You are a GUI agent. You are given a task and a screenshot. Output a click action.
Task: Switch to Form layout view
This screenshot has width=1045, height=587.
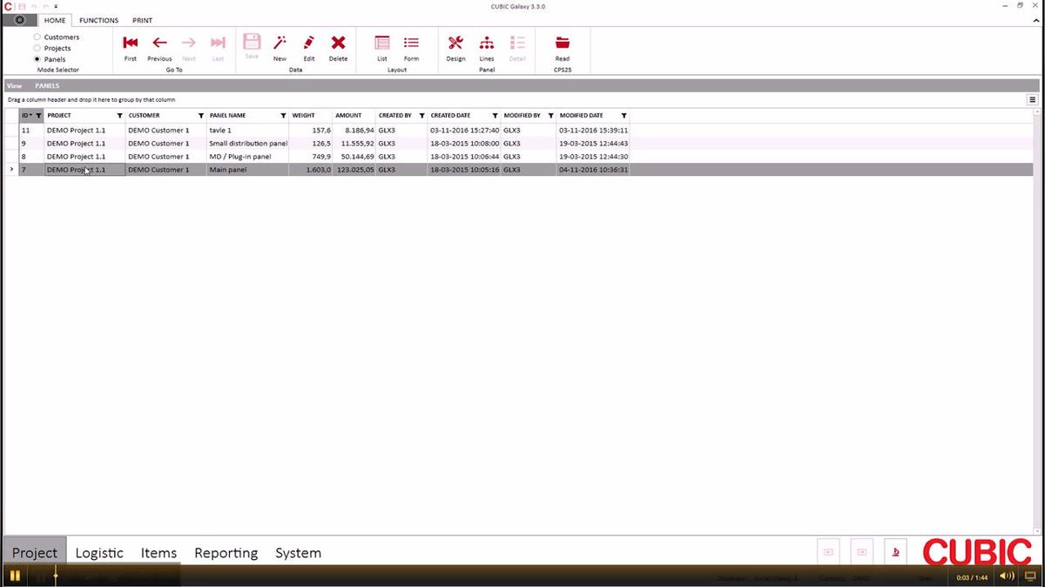pos(411,44)
